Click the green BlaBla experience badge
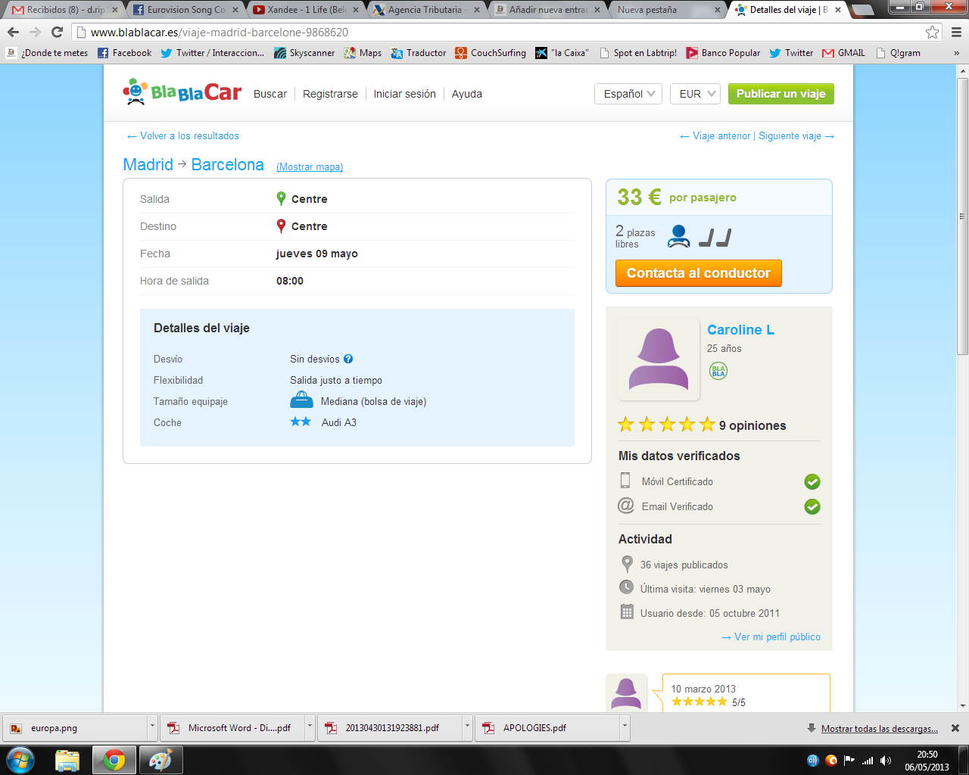Viewport: 969px width, 775px height. point(718,371)
